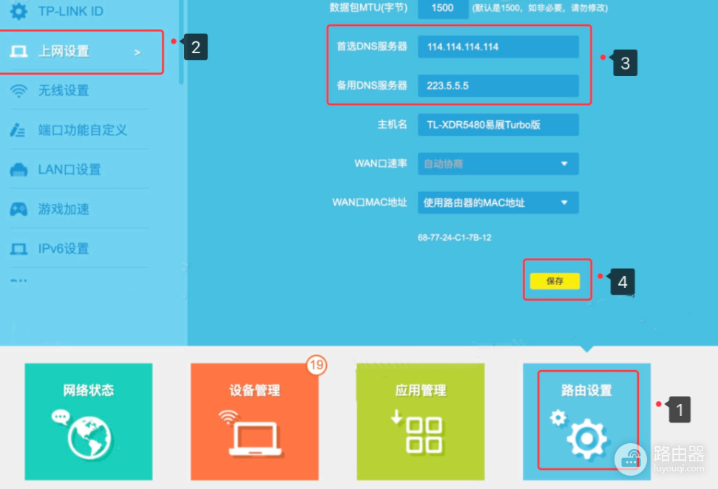The height and width of the screenshot is (489, 718).
Task: Open the 设备管理 tile
Action: pyautogui.click(x=254, y=422)
